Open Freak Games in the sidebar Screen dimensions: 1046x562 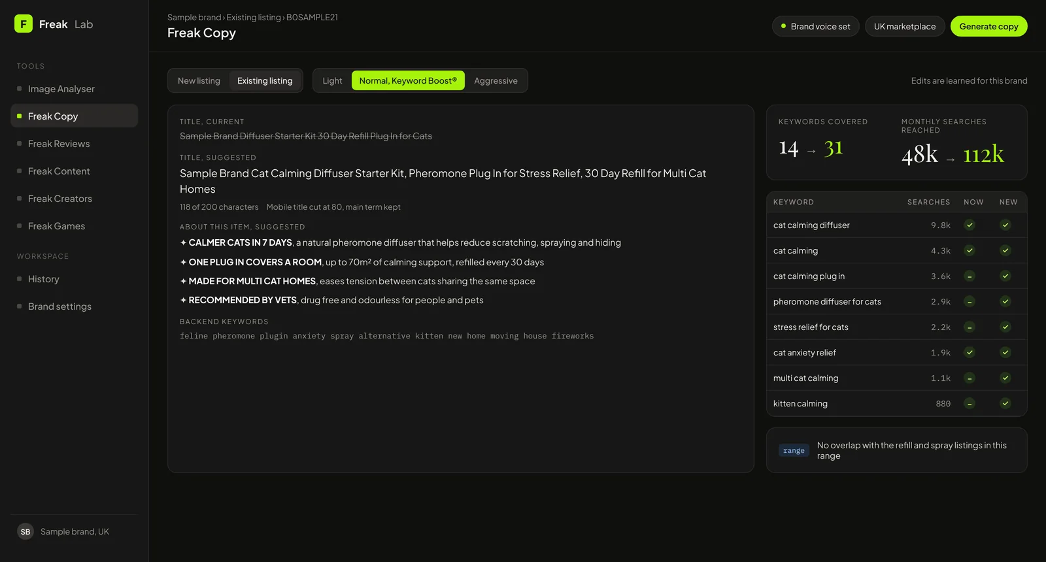click(x=74, y=226)
